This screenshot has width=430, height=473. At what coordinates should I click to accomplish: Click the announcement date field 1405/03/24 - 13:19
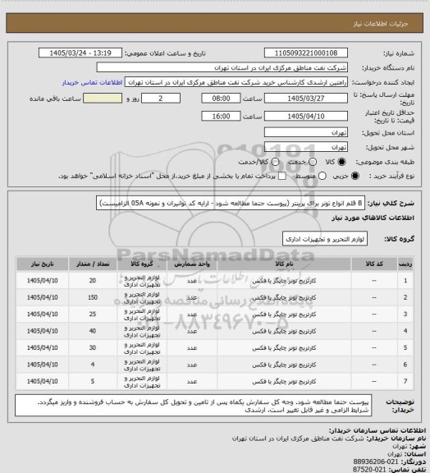(80, 53)
